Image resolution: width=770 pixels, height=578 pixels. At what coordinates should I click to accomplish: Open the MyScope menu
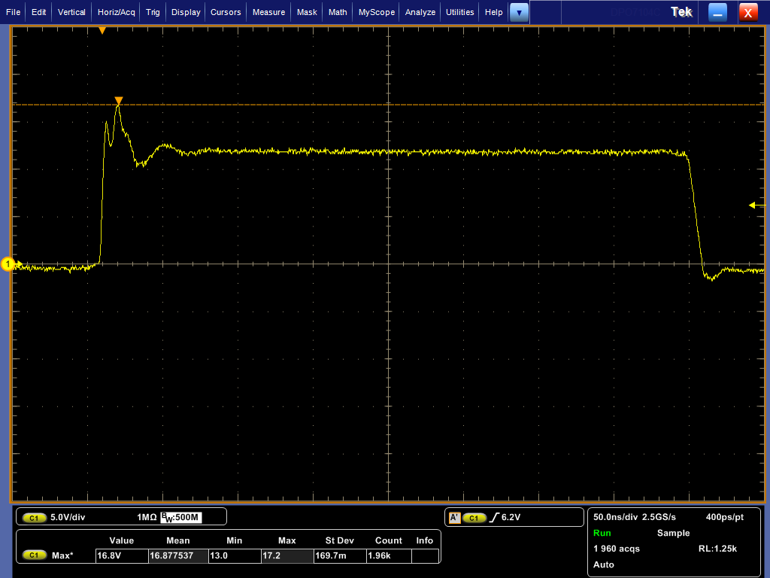(x=376, y=12)
